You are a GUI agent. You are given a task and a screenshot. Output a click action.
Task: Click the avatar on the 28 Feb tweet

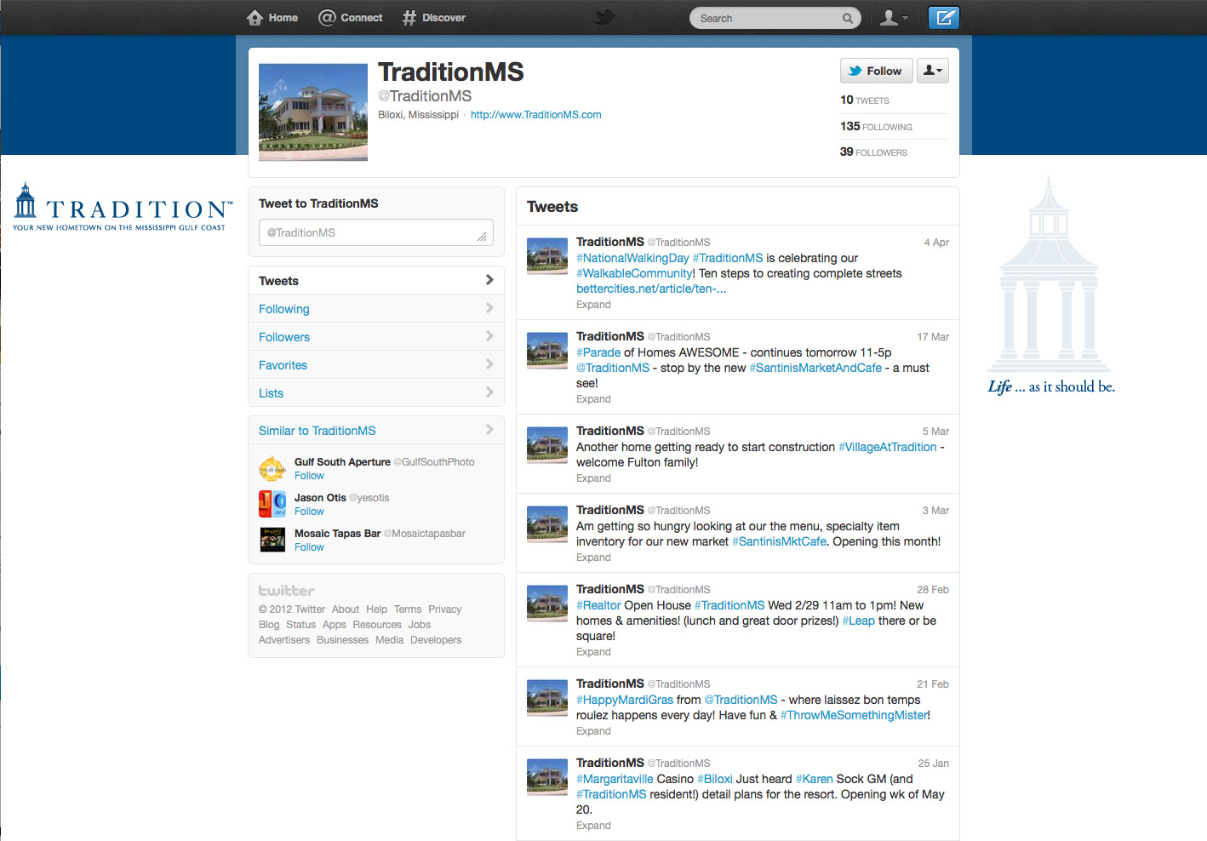[547, 604]
